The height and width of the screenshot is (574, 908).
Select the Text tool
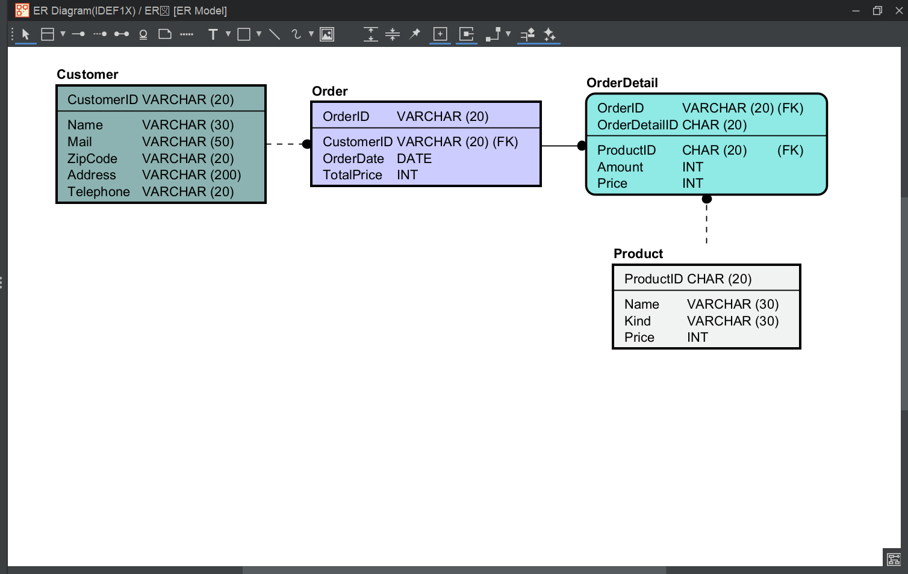(213, 34)
